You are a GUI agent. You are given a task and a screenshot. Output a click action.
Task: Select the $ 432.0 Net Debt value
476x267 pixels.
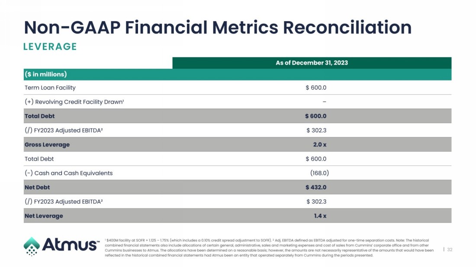click(x=316, y=188)
